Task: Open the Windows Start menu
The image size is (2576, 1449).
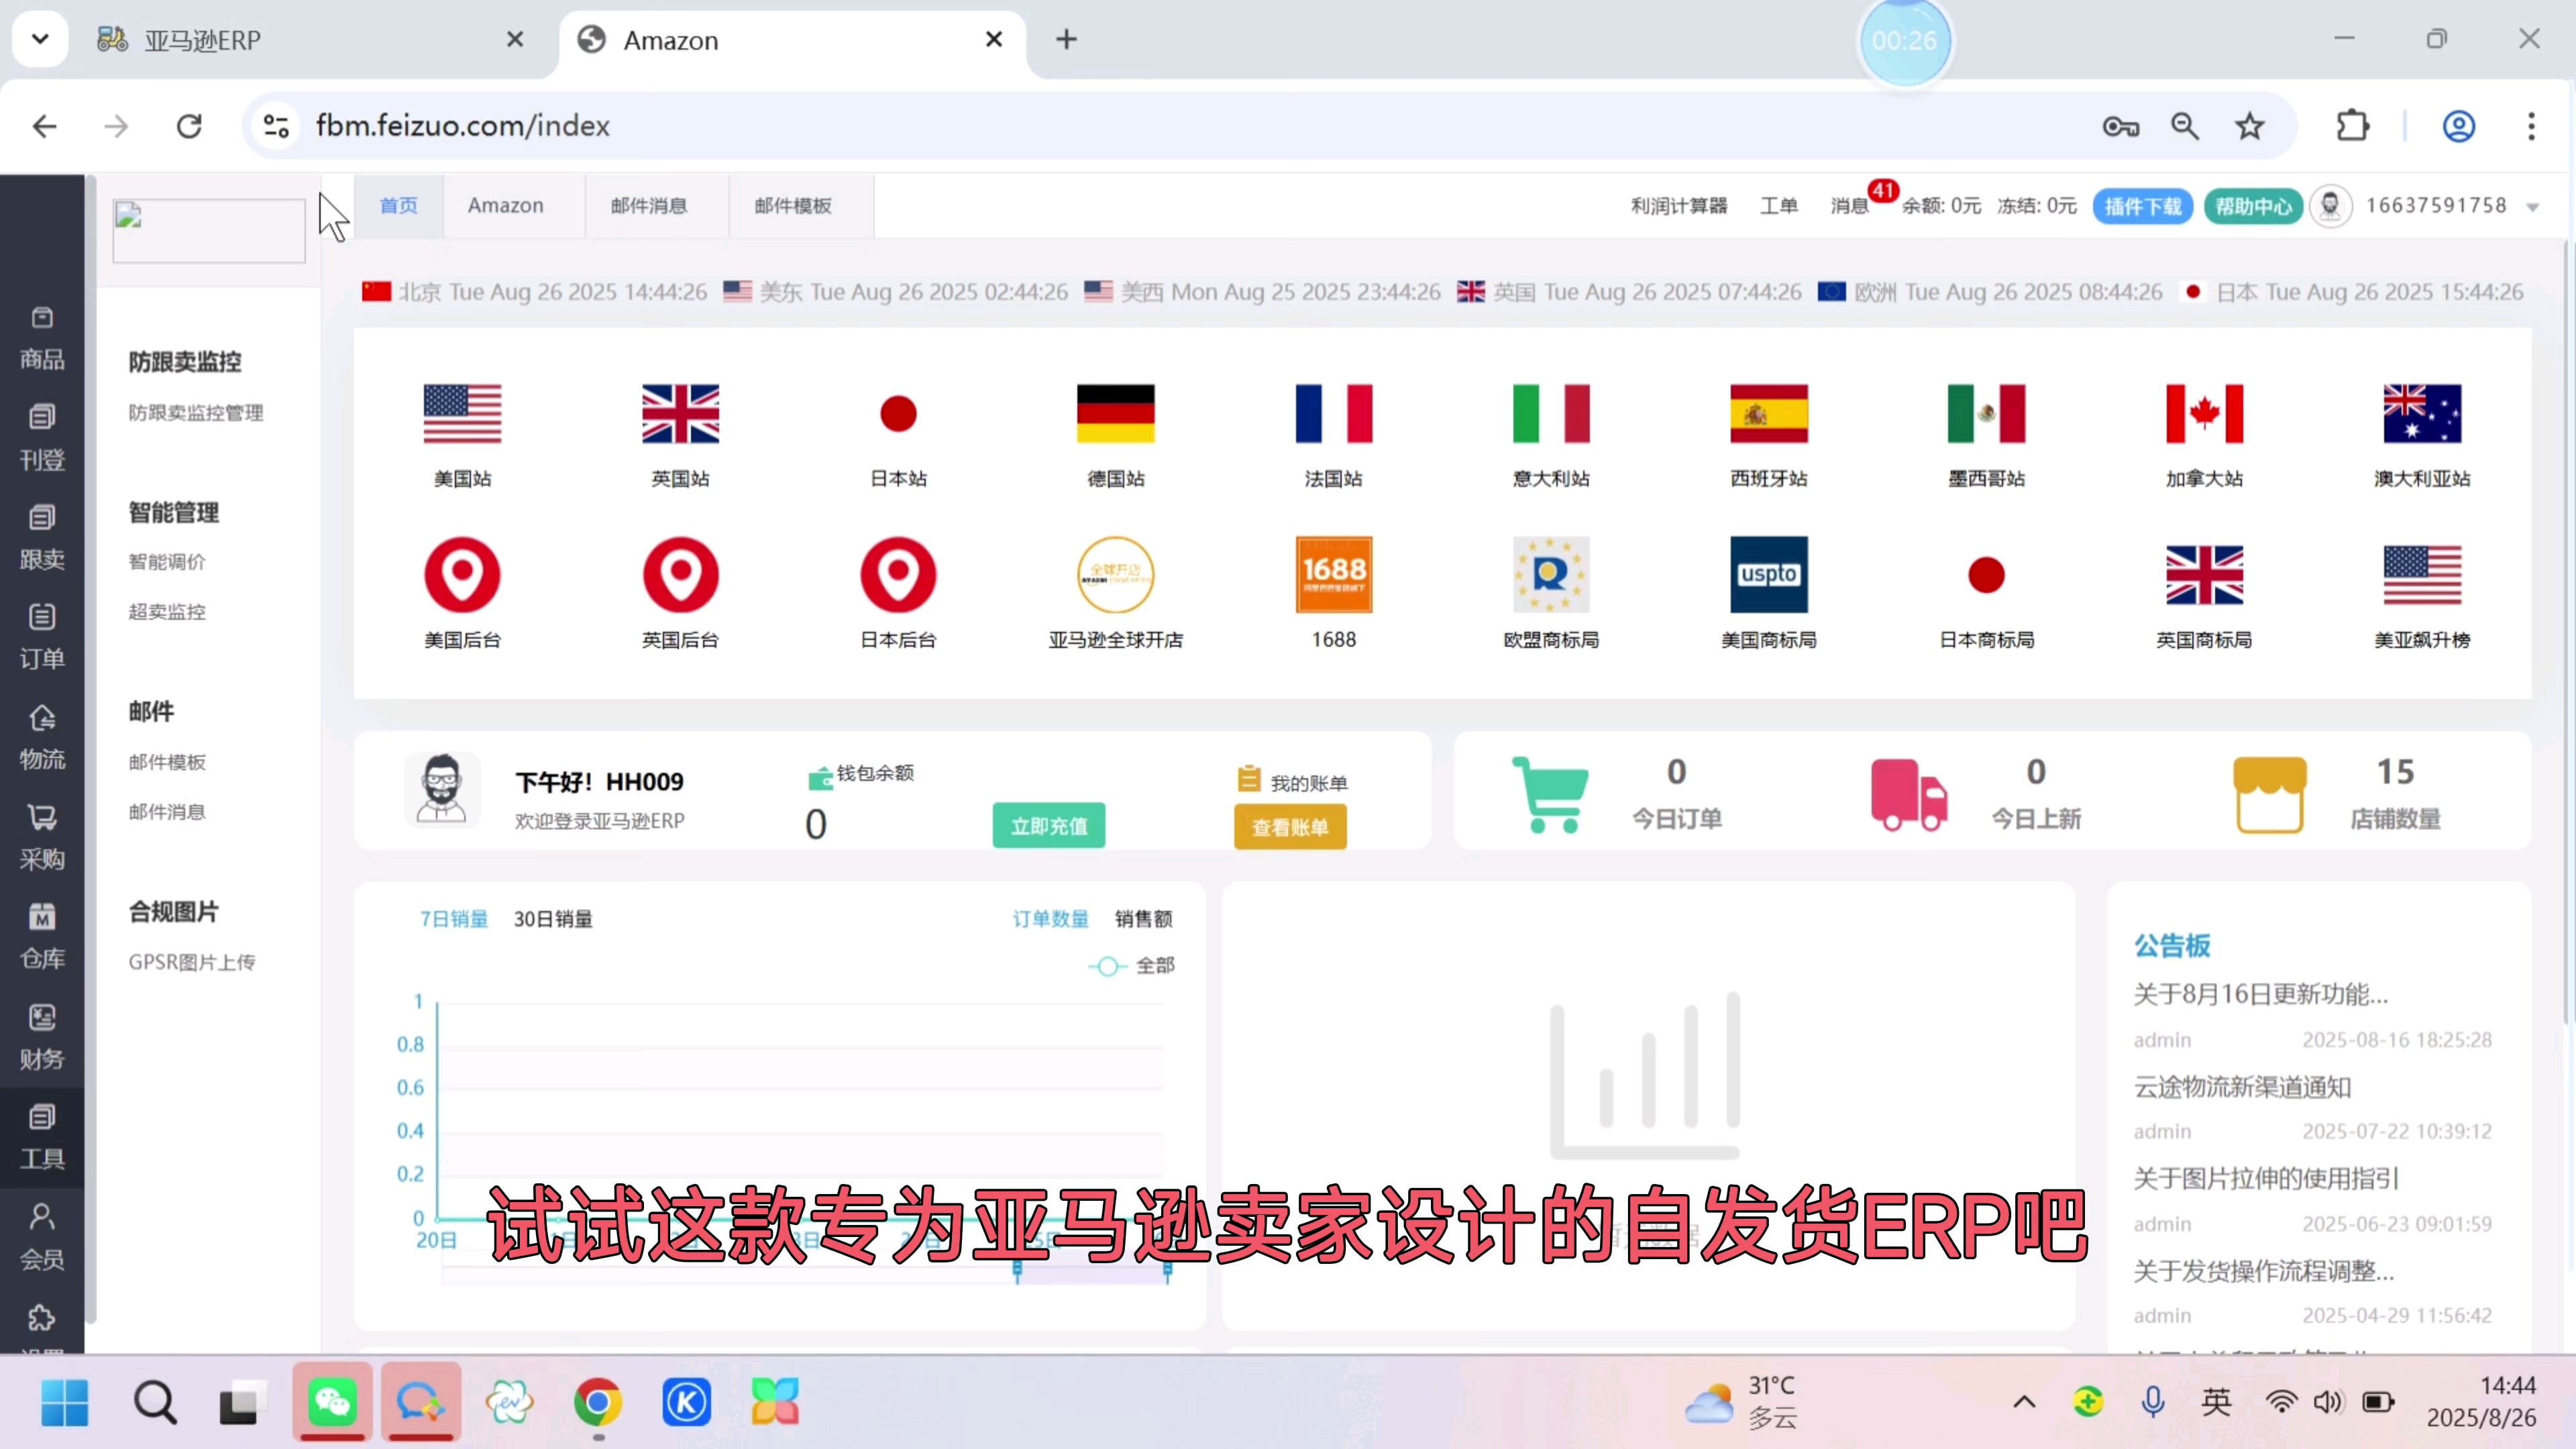Action: 65,1402
